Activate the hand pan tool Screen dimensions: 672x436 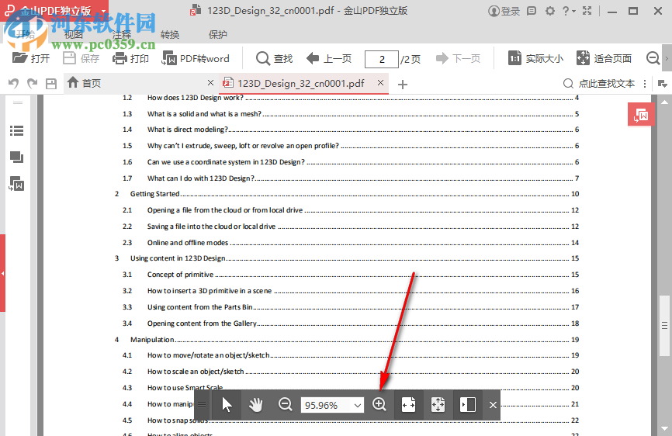coord(255,405)
